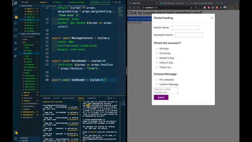Switch to the PROBLEMS panel tab
The height and width of the screenshot is (142, 252).
point(46,98)
